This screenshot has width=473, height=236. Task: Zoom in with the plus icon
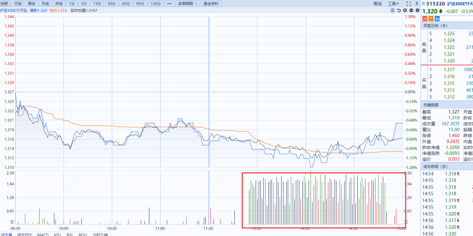(x=405, y=10)
